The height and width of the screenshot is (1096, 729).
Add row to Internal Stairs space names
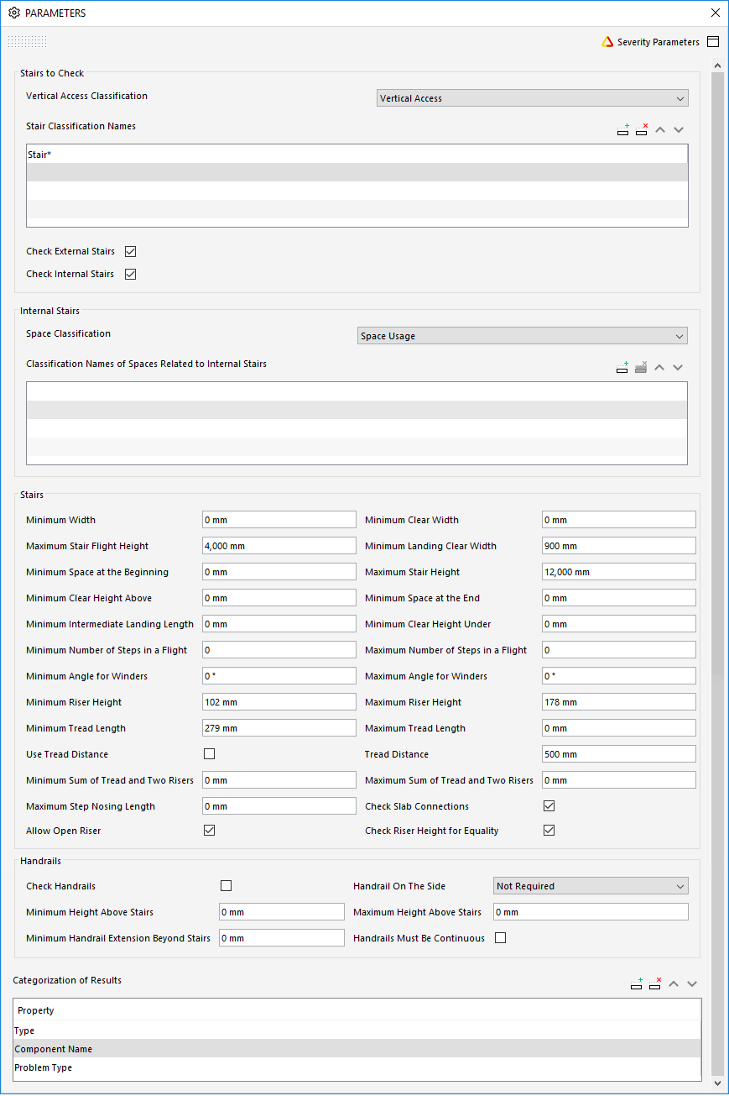[622, 367]
